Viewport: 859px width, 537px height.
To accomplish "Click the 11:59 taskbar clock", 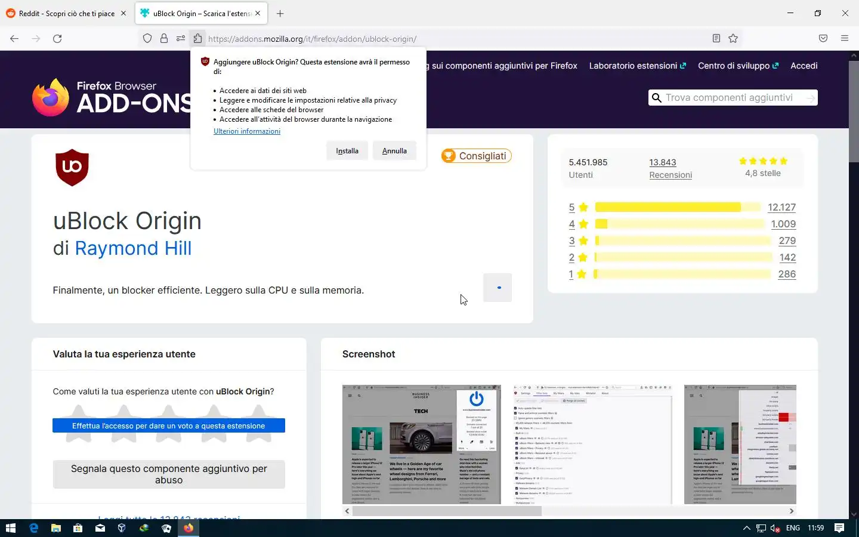I will 815,528.
